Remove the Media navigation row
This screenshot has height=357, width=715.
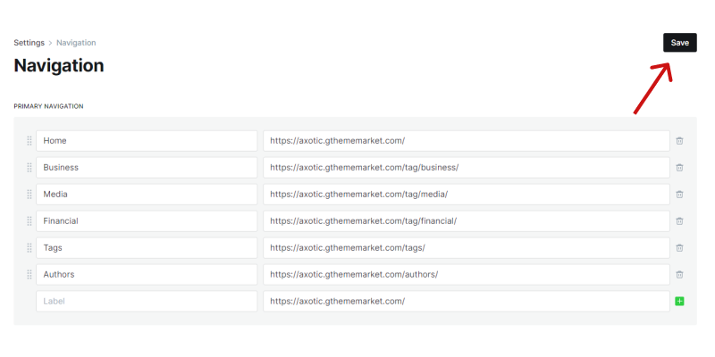[679, 195]
